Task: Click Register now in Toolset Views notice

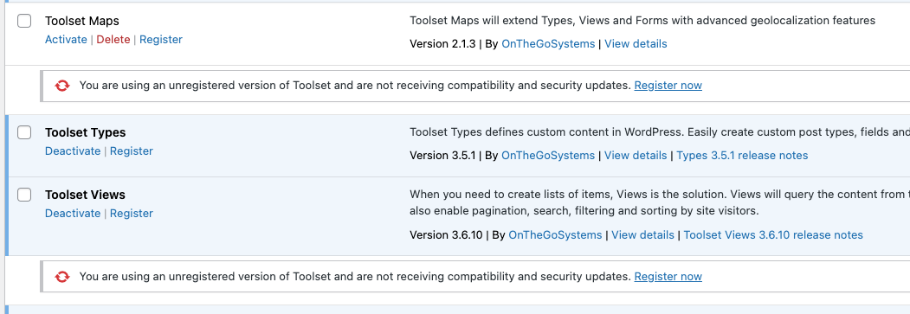Action: coord(668,276)
